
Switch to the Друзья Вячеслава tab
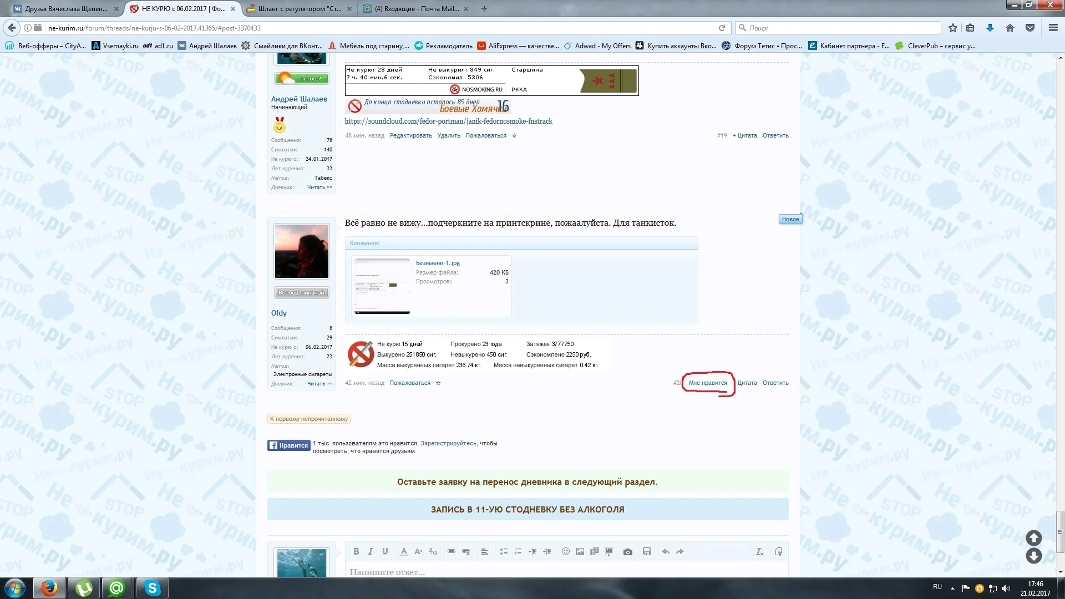(67, 8)
